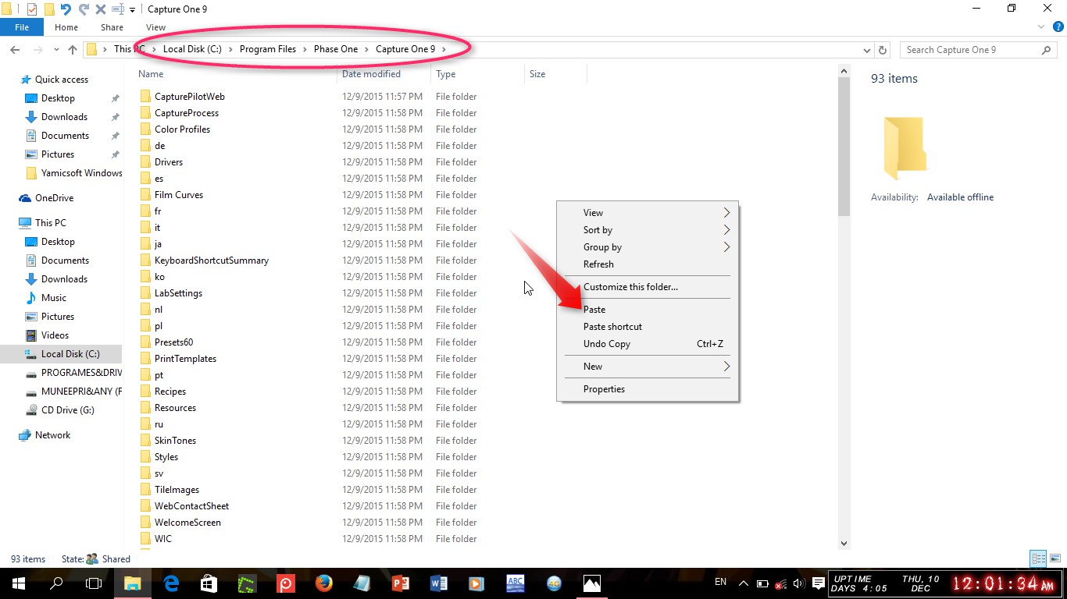Screen dimensions: 1067x599
Task: Go up one level with Up arrow
Action: point(73,49)
